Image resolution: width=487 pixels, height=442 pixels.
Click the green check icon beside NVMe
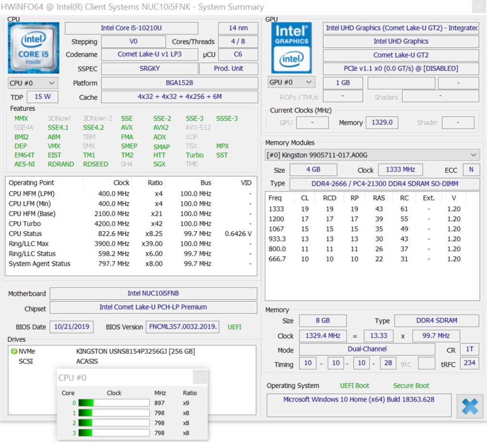pos(14,351)
